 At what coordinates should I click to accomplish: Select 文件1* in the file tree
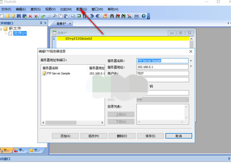coord(20,33)
